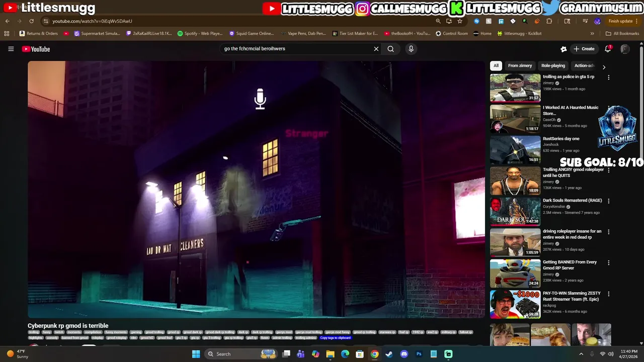
Task: Open the Extensions puzzle icon
Action: tap(549, 21)
